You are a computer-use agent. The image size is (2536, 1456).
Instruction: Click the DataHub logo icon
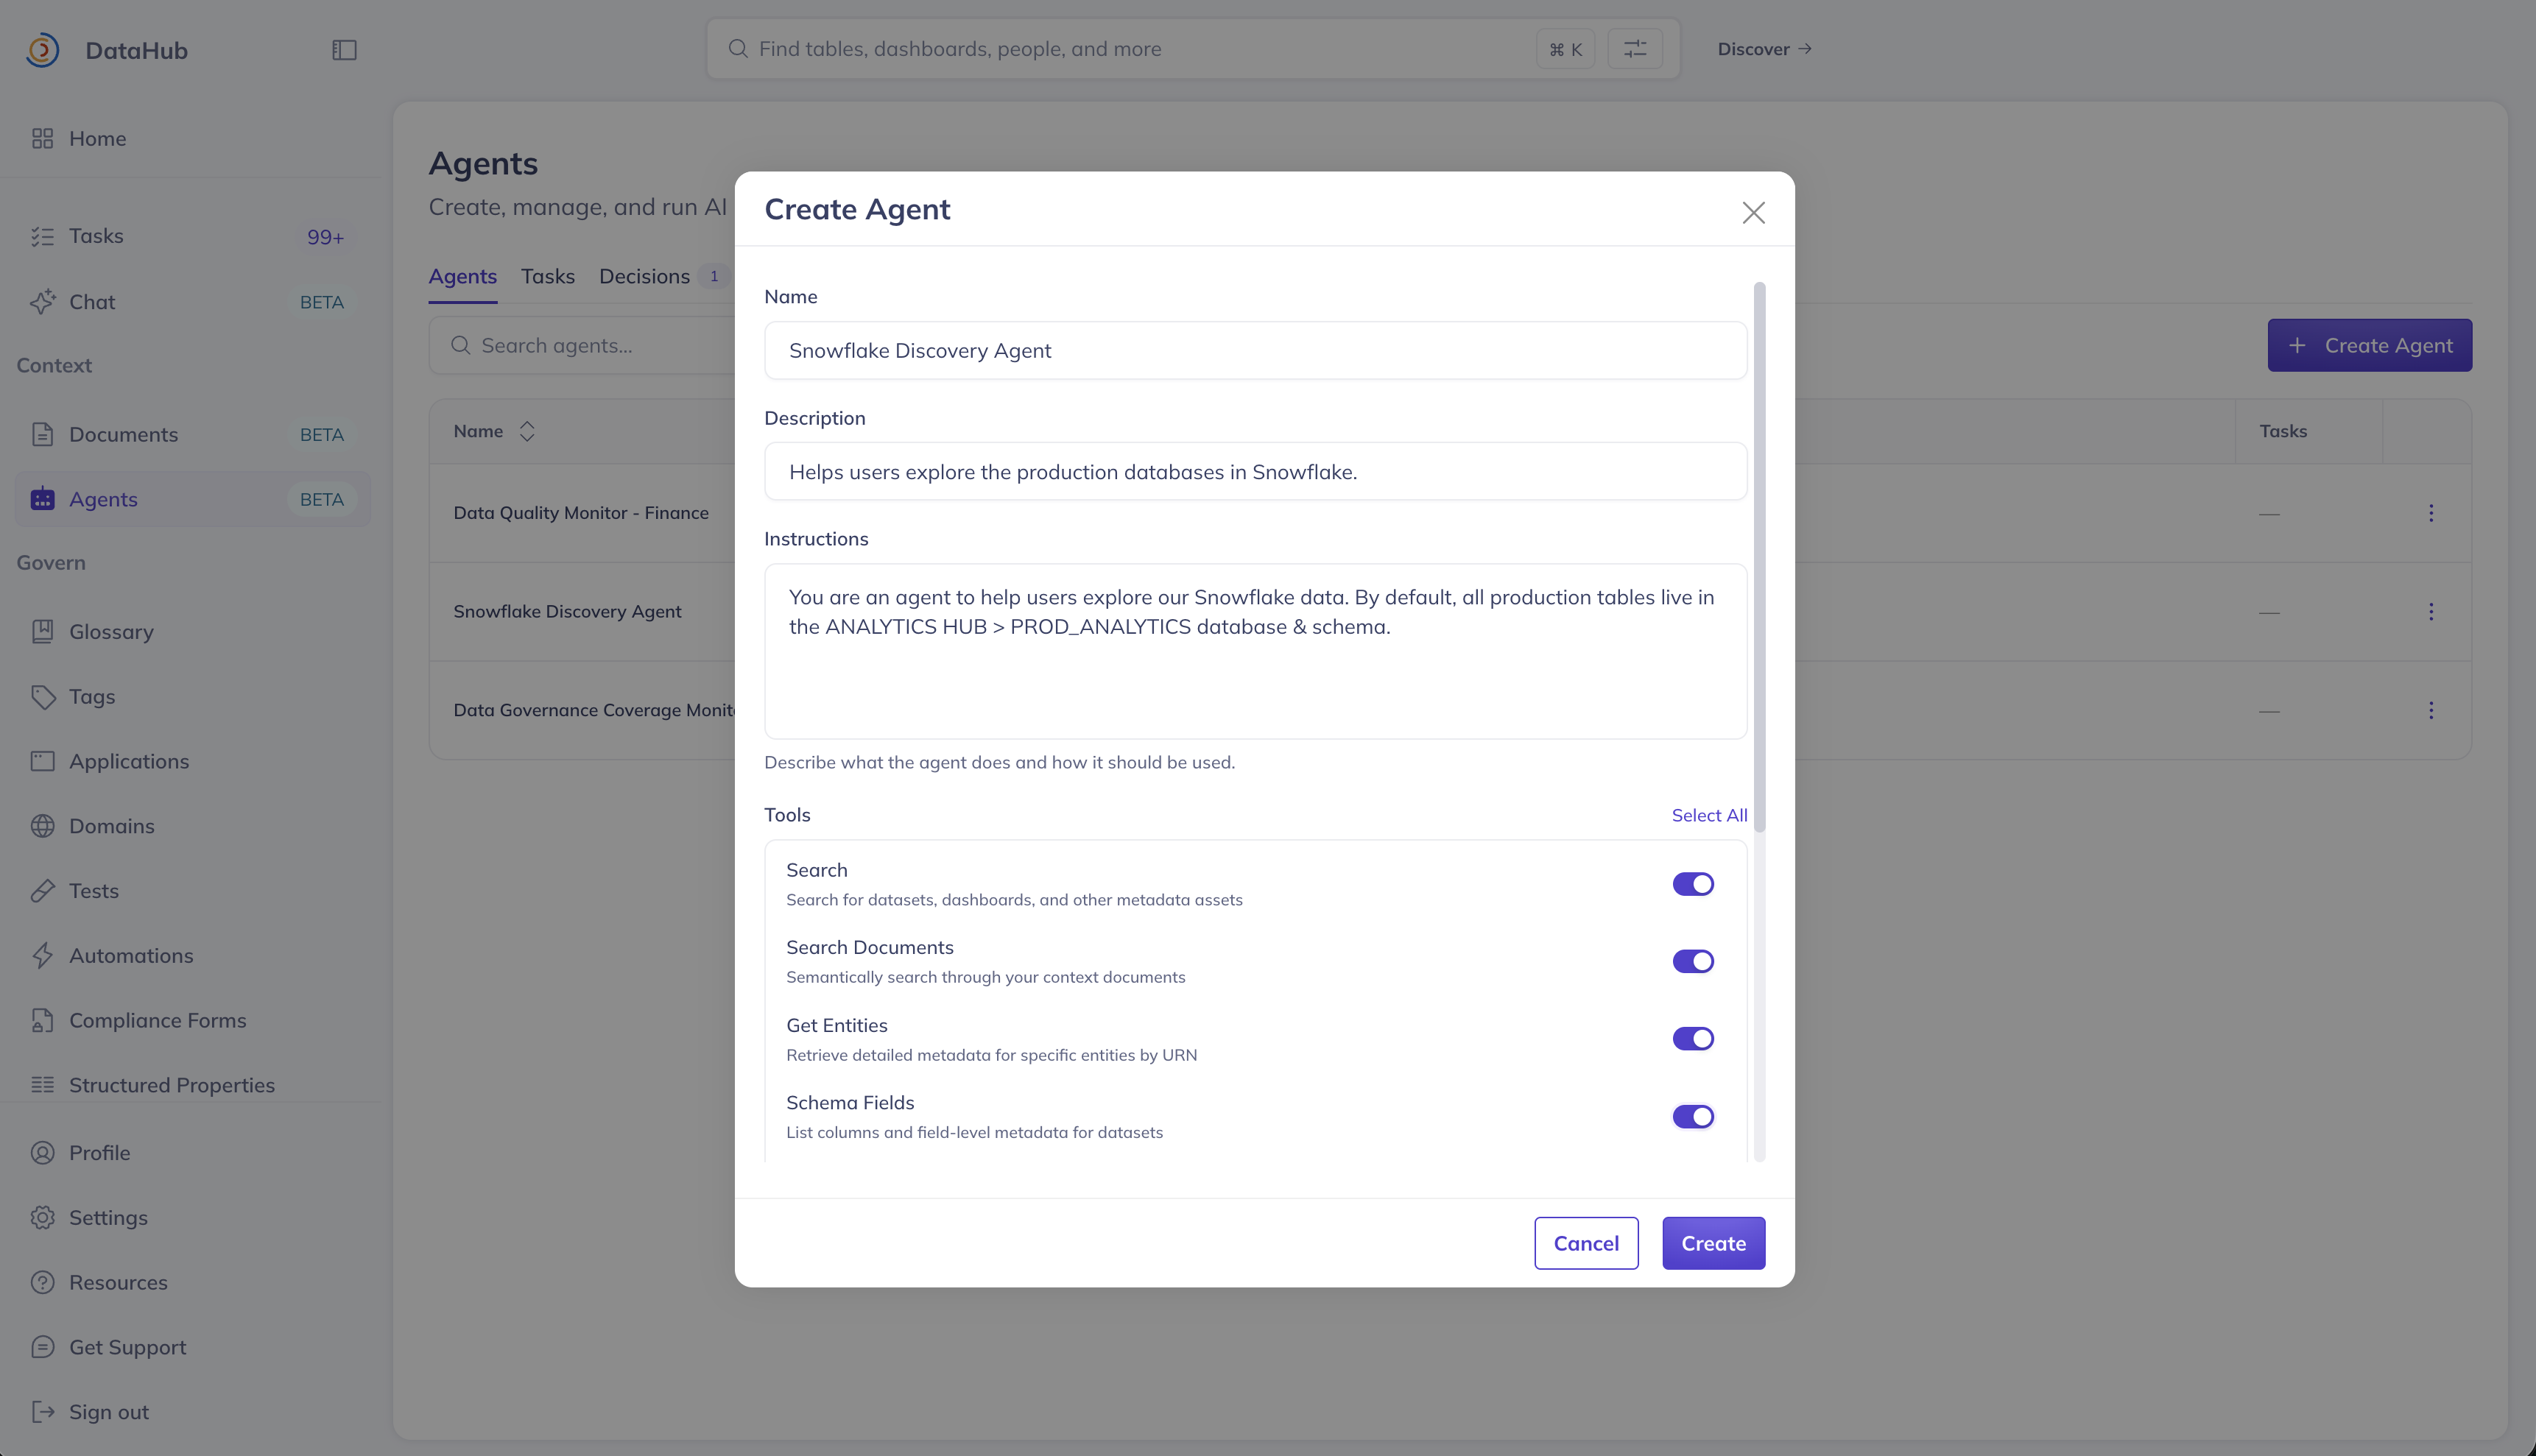[x=42, y=50]
